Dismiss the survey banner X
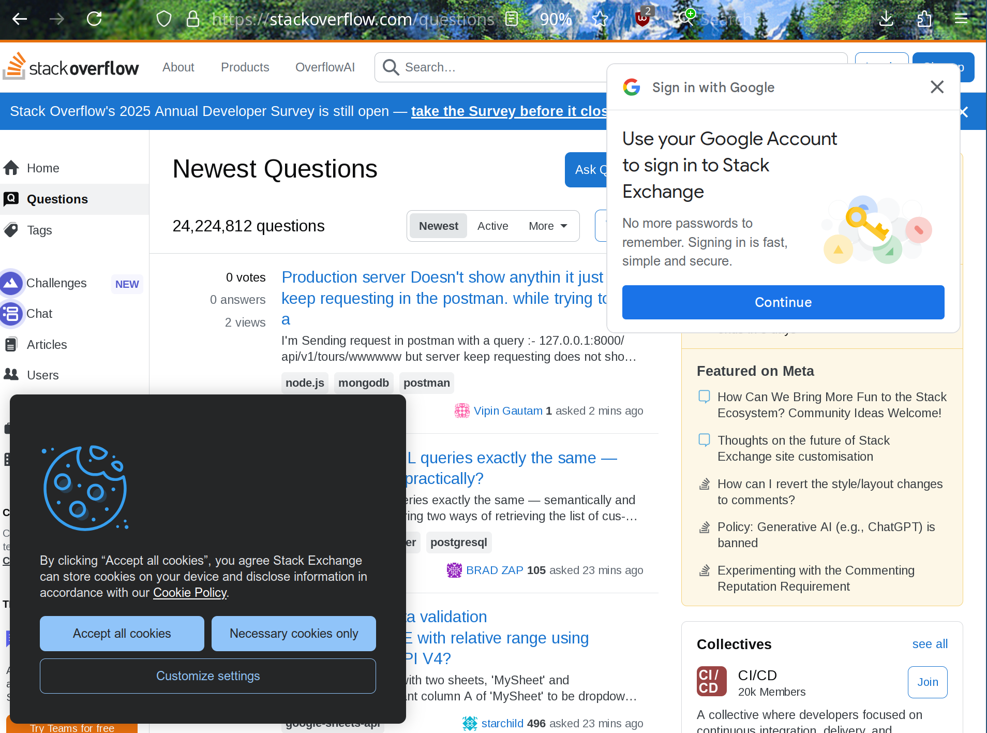Image resolution: width=987 pixels, height=733 pixels. (964, 112)
